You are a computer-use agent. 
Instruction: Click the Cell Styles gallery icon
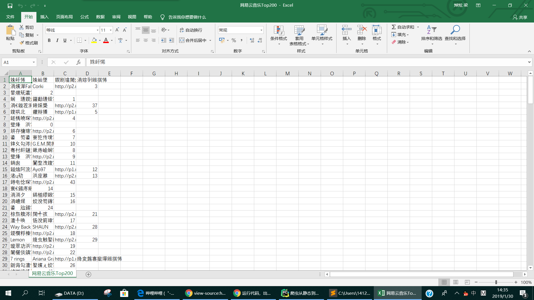(x=322, y=30)
